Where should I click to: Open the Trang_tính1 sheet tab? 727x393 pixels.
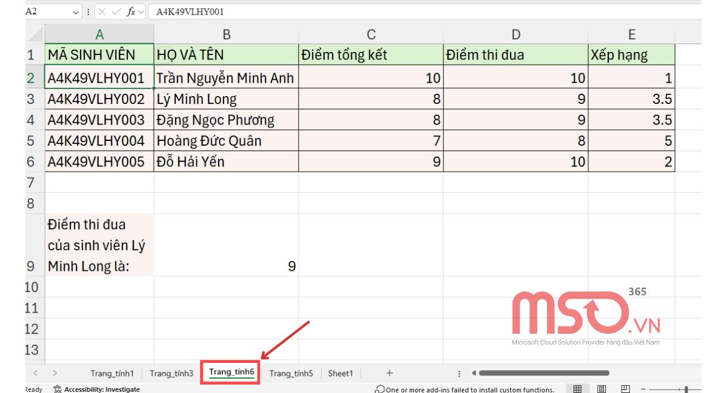tap(112, 373)
